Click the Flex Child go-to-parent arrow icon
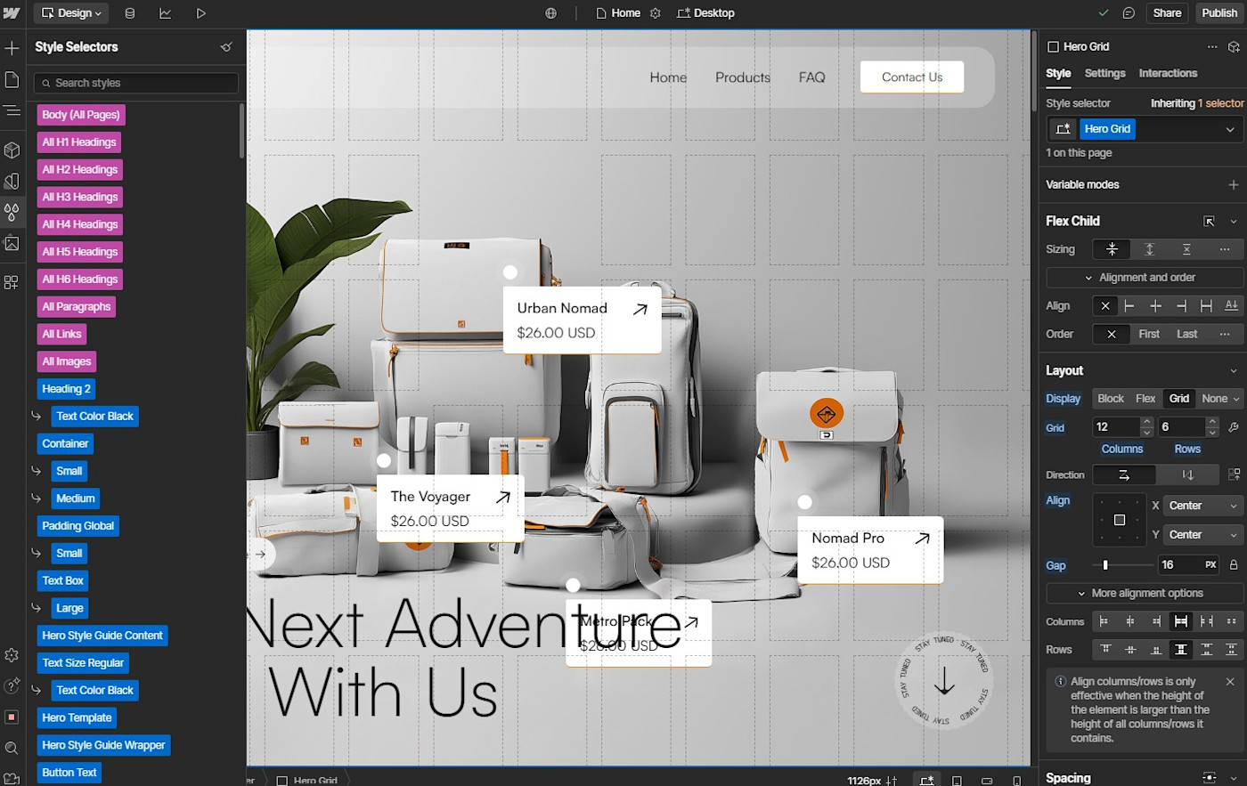1247x786 pixels. (1209, 221)
